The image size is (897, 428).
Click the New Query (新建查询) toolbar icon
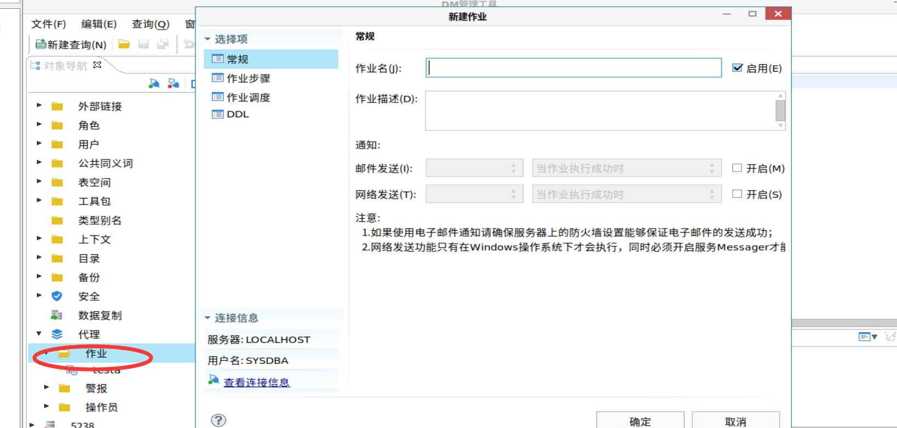click(41, 44)
